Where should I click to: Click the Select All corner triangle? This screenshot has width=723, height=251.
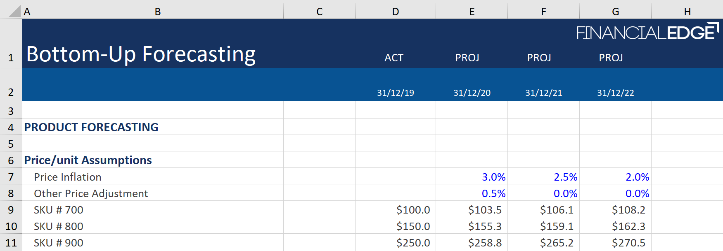pyautogui.click(x=14, y=11)
